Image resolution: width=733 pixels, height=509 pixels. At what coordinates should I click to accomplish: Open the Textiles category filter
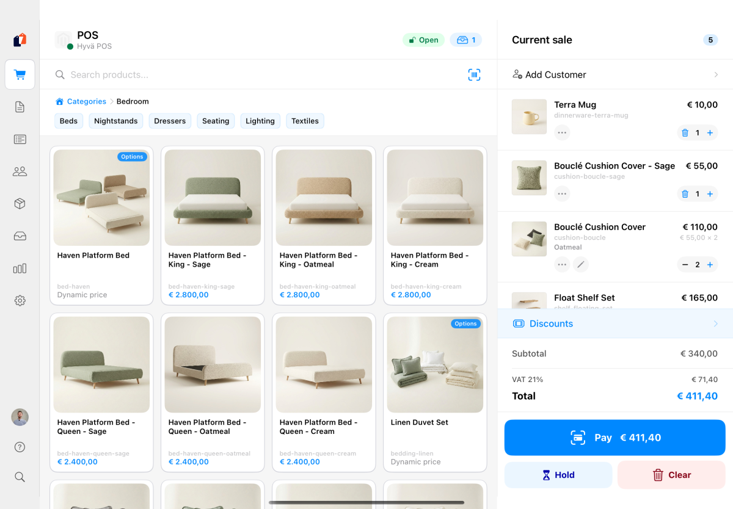[305, 121]
